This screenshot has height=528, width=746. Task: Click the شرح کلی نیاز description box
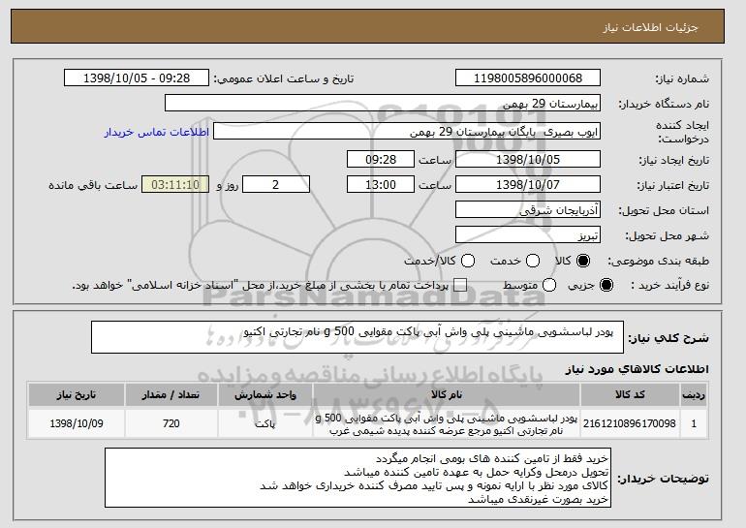pos(357,337)
